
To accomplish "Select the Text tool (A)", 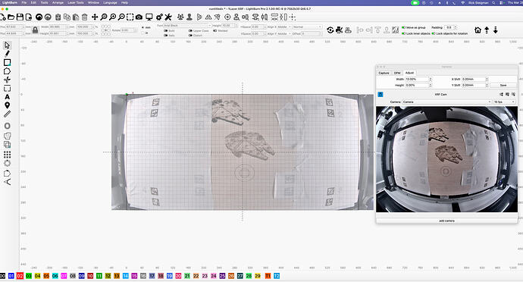I will coord(7,97).
